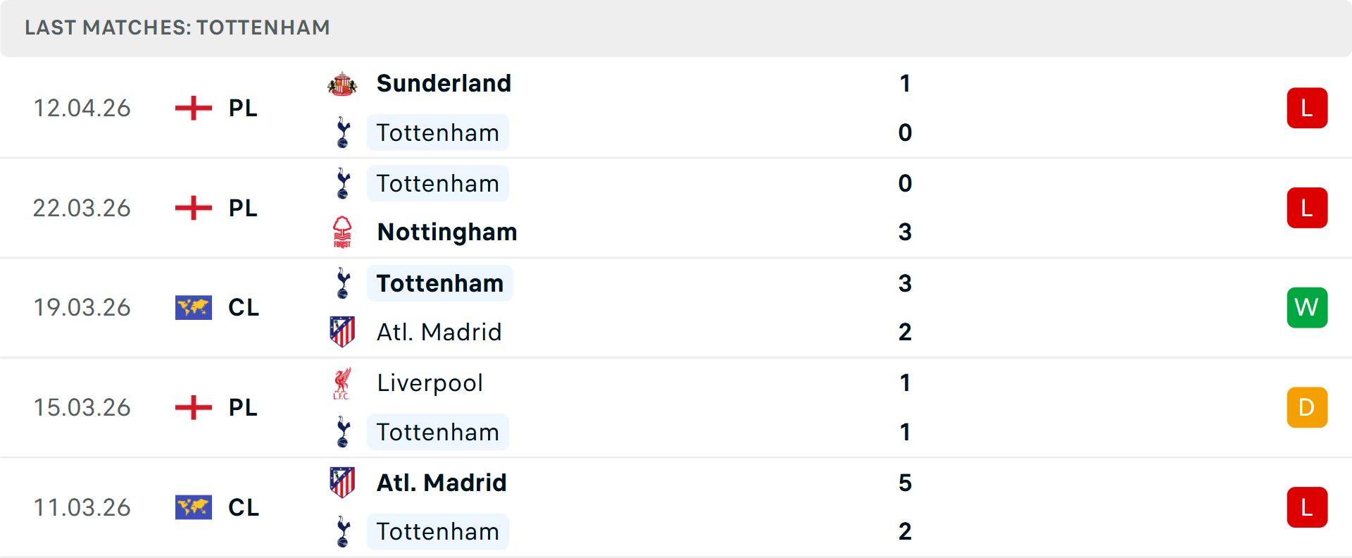Viewport: 1352px width, 558px height.
Task: Select the CL competition icon for 11.03.26 match
Action: (193, 507)
